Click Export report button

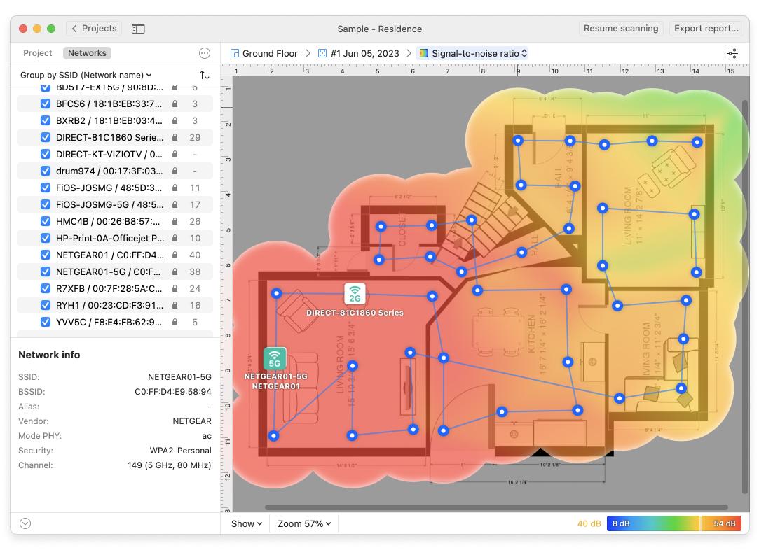click(706, 29)
